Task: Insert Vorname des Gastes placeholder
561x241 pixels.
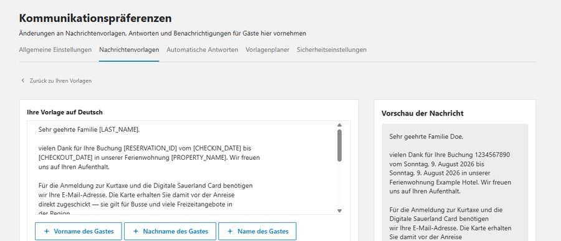Action: point(79,231)
